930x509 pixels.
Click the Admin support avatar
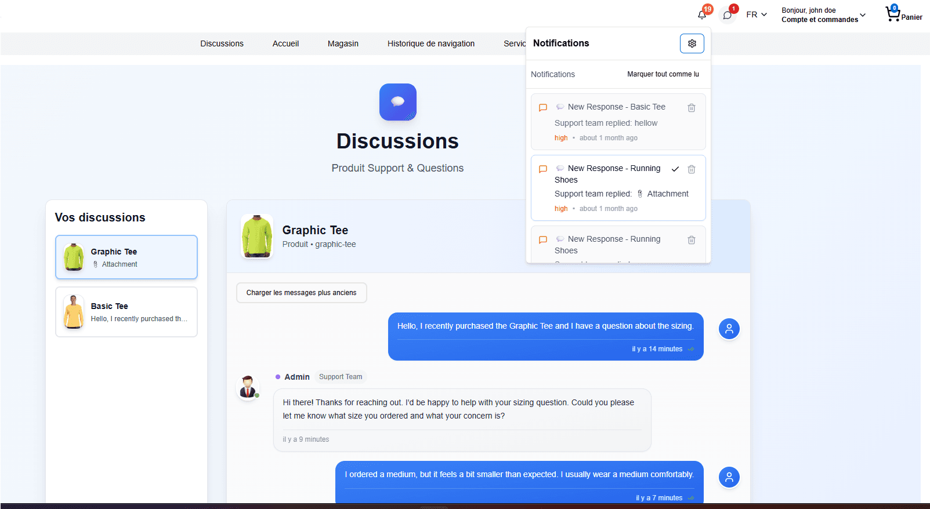pos(248,387)
